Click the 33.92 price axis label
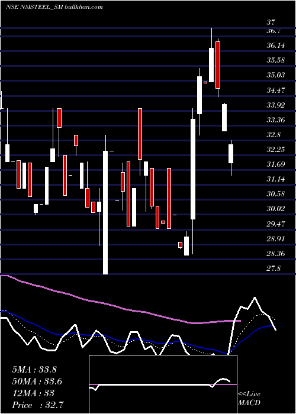Screen dimensions: 296x414 click(276, 105)
